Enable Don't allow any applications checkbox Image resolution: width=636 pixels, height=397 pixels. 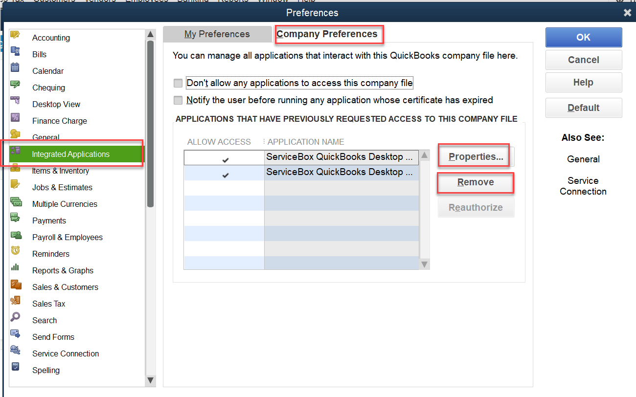click(178, 83)
